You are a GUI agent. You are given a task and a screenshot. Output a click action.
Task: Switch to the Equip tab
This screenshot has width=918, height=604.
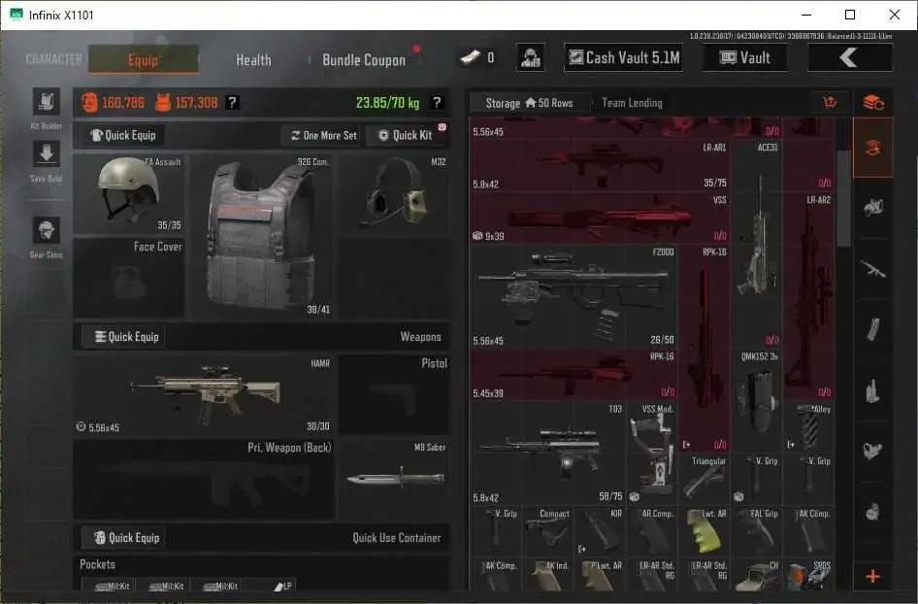pos(144,60)
